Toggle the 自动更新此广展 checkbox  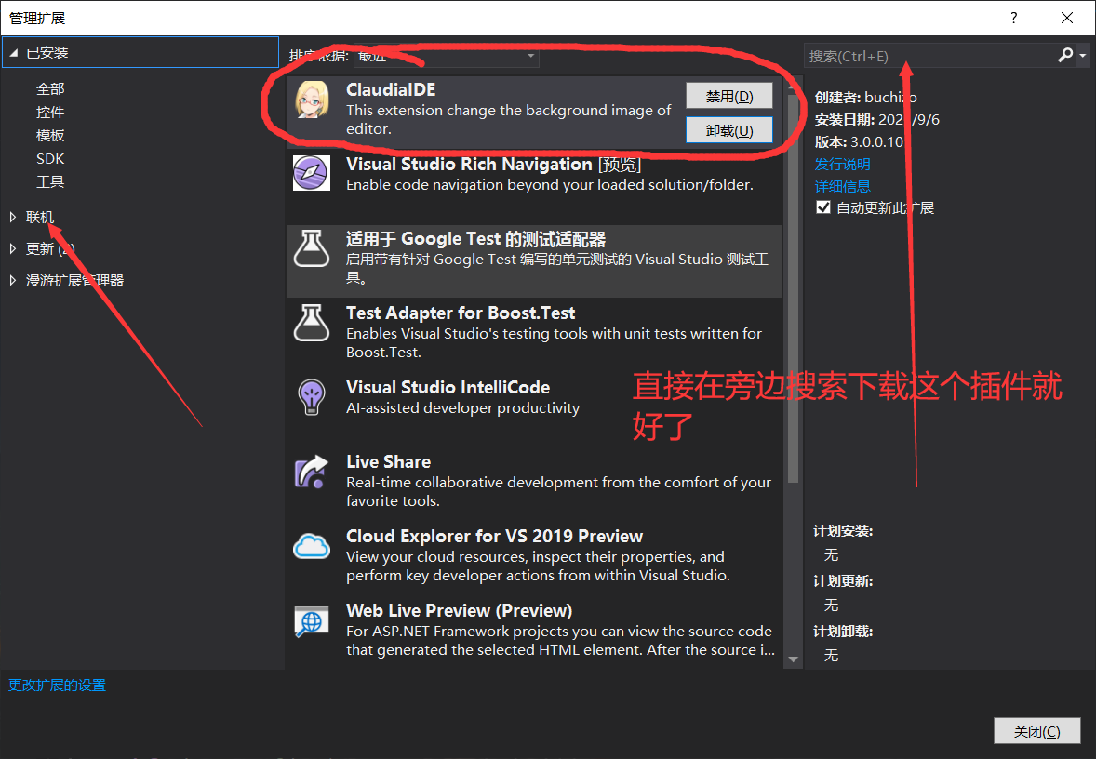coord(822,207)
